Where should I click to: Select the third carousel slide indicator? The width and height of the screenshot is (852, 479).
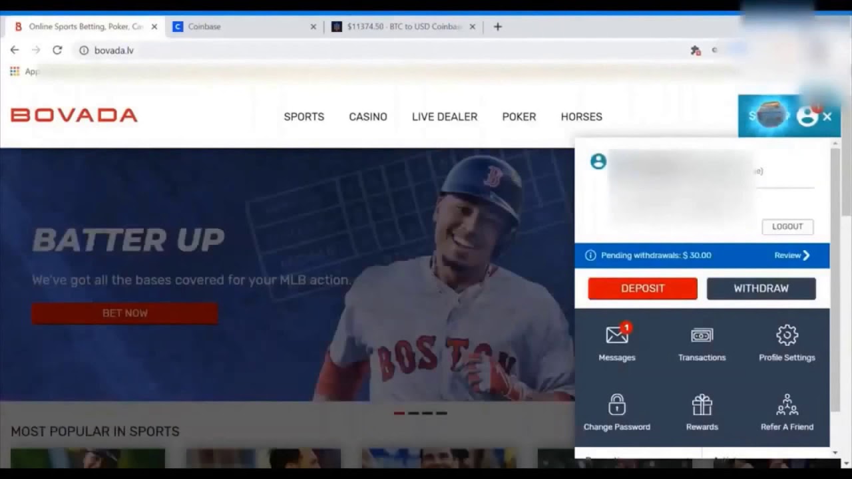[427, 413]
